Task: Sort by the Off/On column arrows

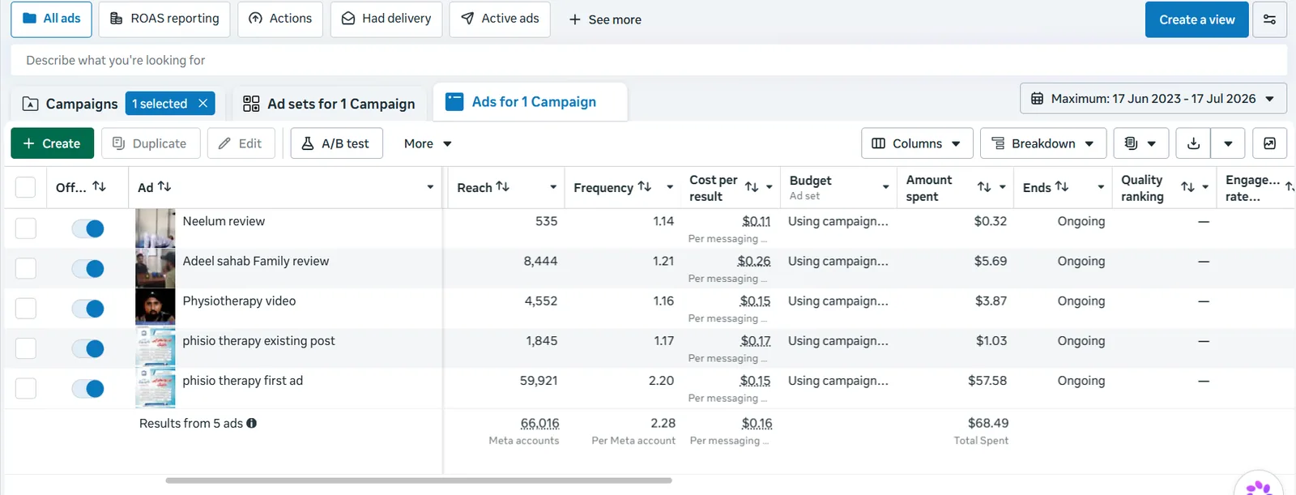Action: click(100, 186)
